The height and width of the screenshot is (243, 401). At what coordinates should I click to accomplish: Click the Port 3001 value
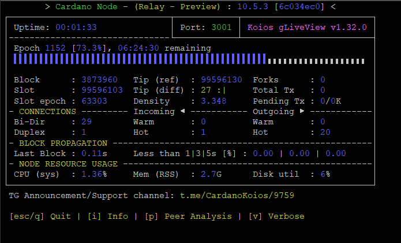click(x=221, y=27)
